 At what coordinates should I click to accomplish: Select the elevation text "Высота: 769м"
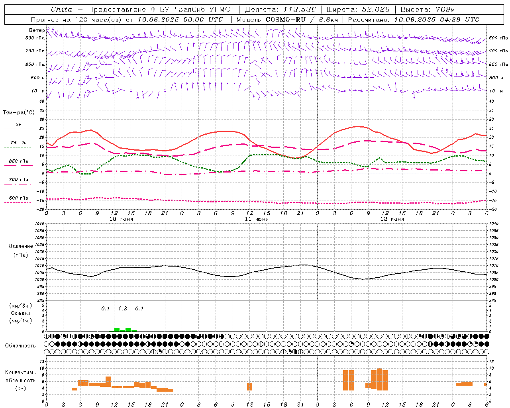pos(428,10)
